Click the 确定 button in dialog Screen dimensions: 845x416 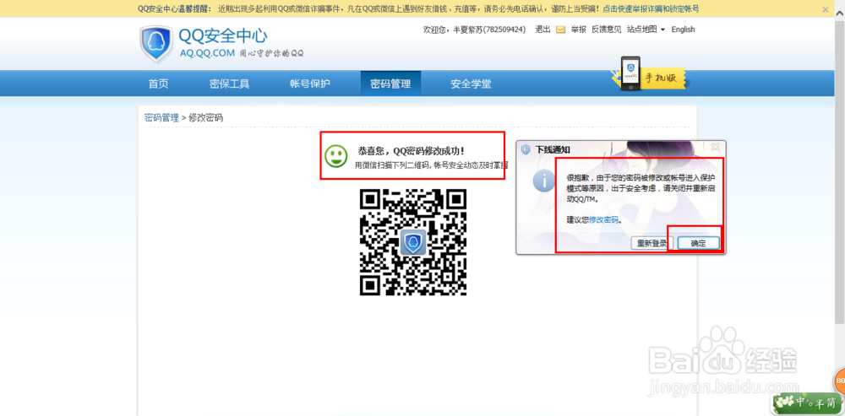click(x=699, y=243)
